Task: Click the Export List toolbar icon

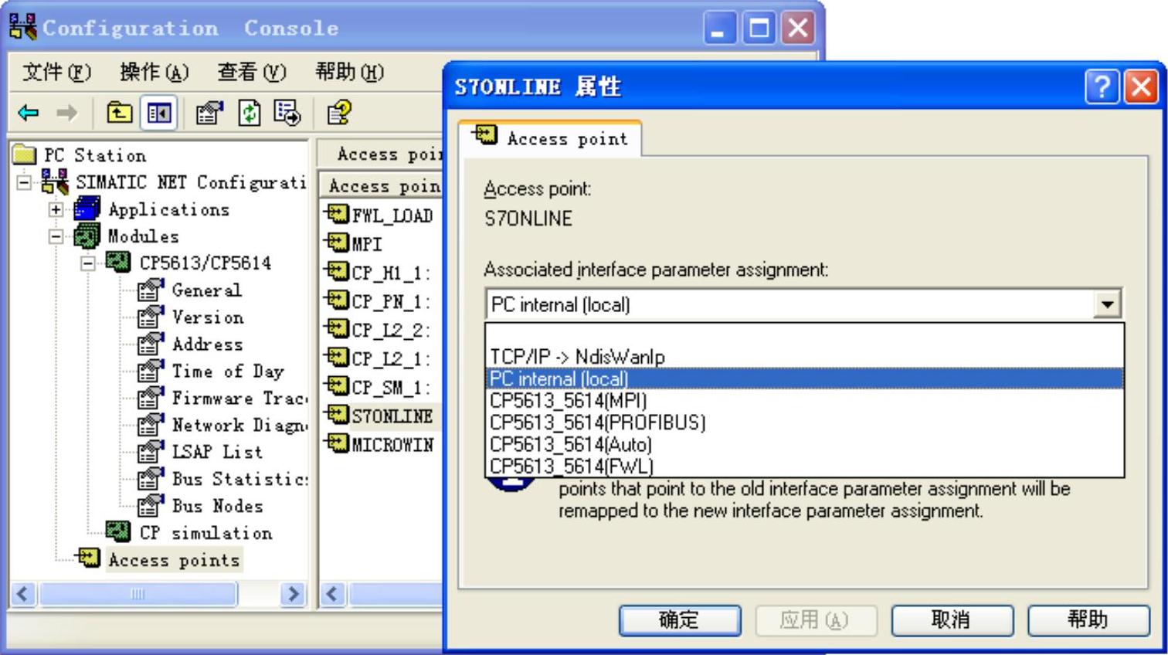Action: [287, 114]
